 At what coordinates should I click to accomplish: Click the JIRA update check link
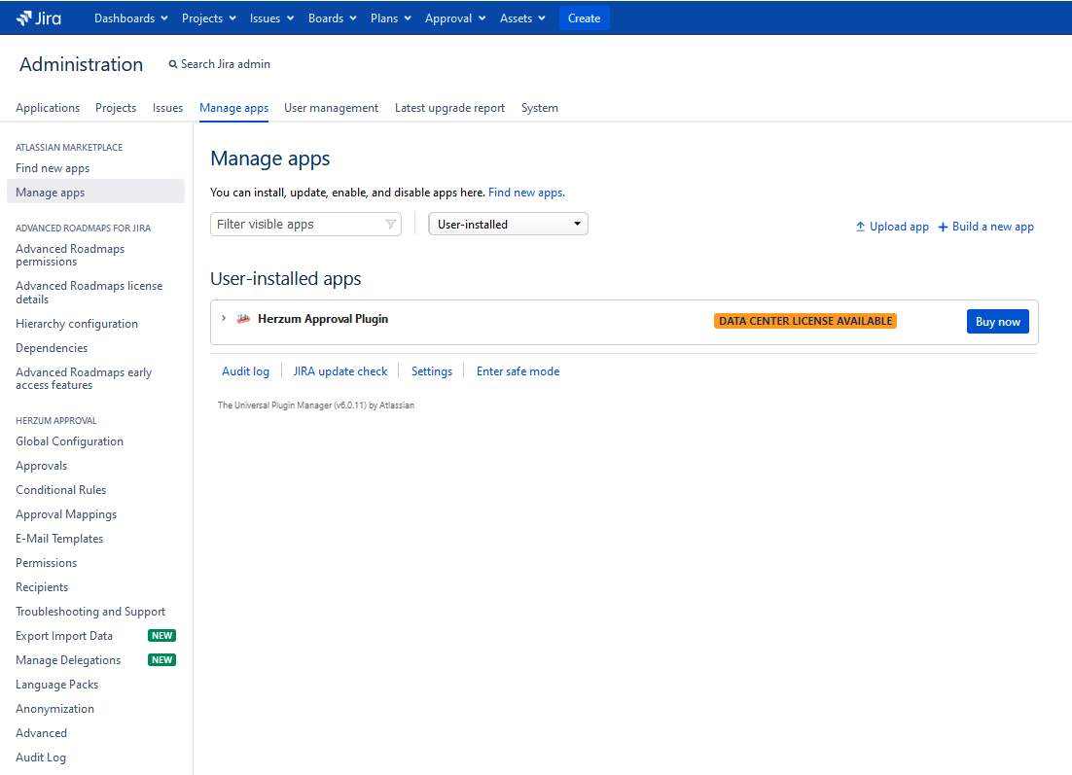pyautogui.click(x=340, y=371)
